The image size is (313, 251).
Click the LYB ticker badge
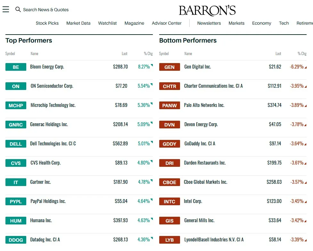169,240
